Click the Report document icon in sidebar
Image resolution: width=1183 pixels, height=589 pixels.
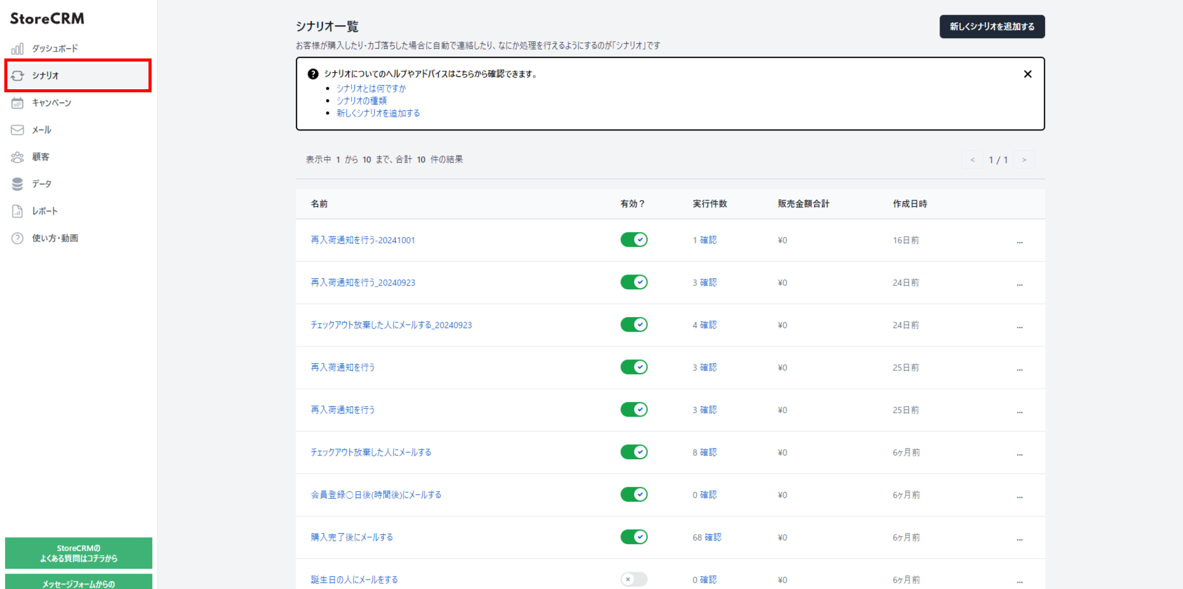click(x=17, y=211)
